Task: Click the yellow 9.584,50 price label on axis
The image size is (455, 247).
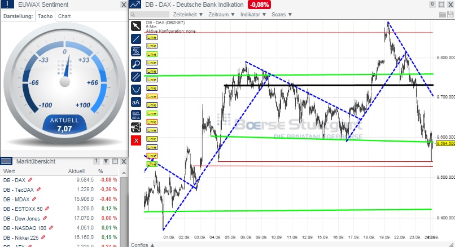Action: tap(445, 143)
